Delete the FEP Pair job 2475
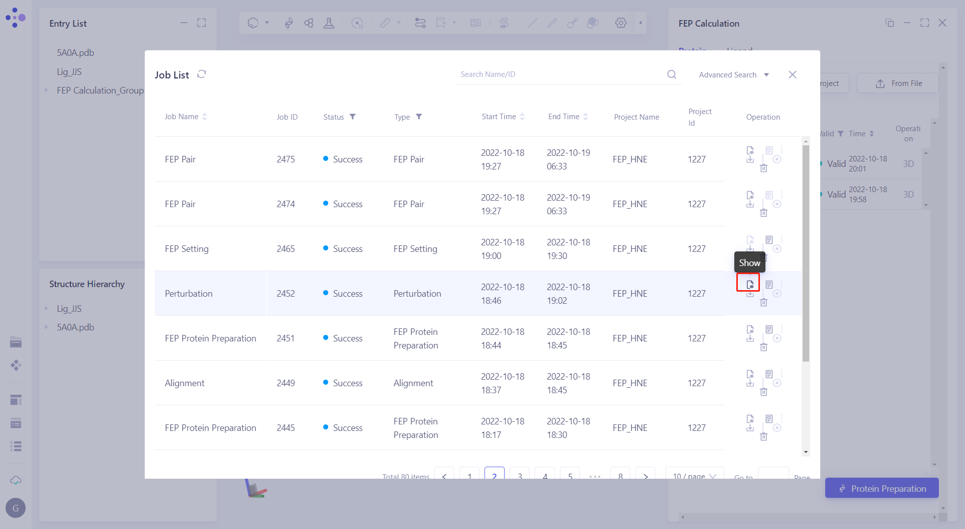Image resolution: width=965 pixels, height=529 pixels. click(x=763, y=168)
